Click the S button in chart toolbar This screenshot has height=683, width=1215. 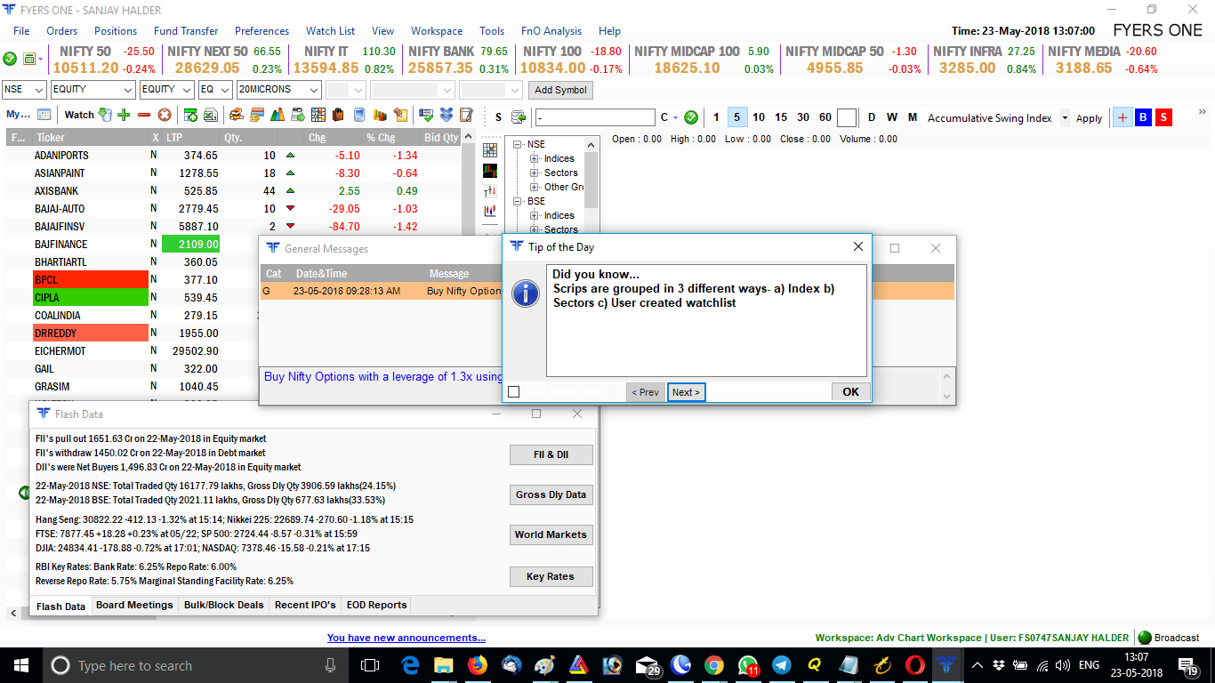click(x=498, y=117)
